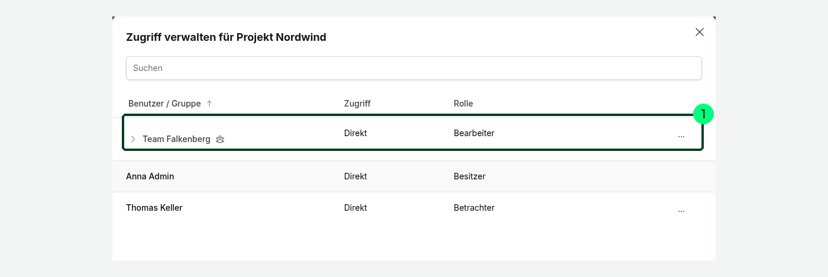The width and height of the screenshot is (828, 277).
Task: Open the three-dot menu for Thomas Keller
Action: coord(681,210)
